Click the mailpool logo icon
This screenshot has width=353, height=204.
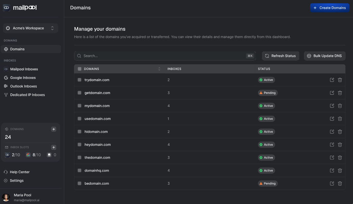click(x=6, y=7)
